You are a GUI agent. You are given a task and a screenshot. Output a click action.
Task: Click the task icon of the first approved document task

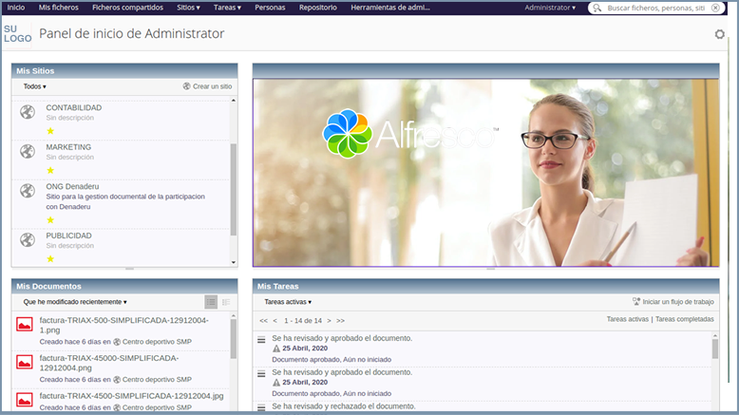tap(261, 340)
